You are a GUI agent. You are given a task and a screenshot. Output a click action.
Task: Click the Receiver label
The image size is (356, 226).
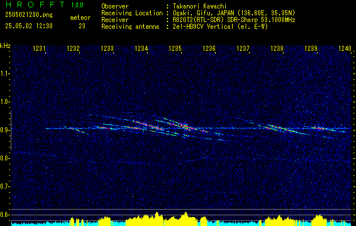tap(115, 20)
